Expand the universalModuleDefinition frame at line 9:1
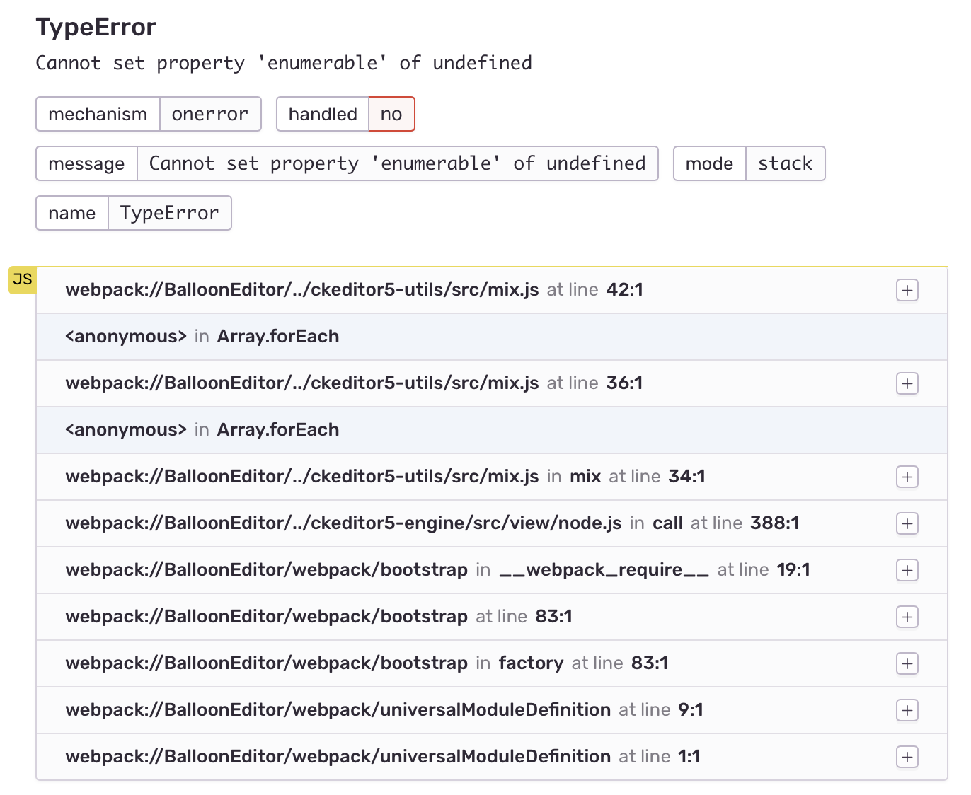Screen dimensions: 971x795 click(x=907, y=710)
